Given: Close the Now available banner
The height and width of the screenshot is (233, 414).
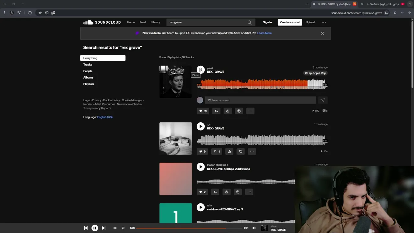Looking at the screenshot, I should point(322,33).
